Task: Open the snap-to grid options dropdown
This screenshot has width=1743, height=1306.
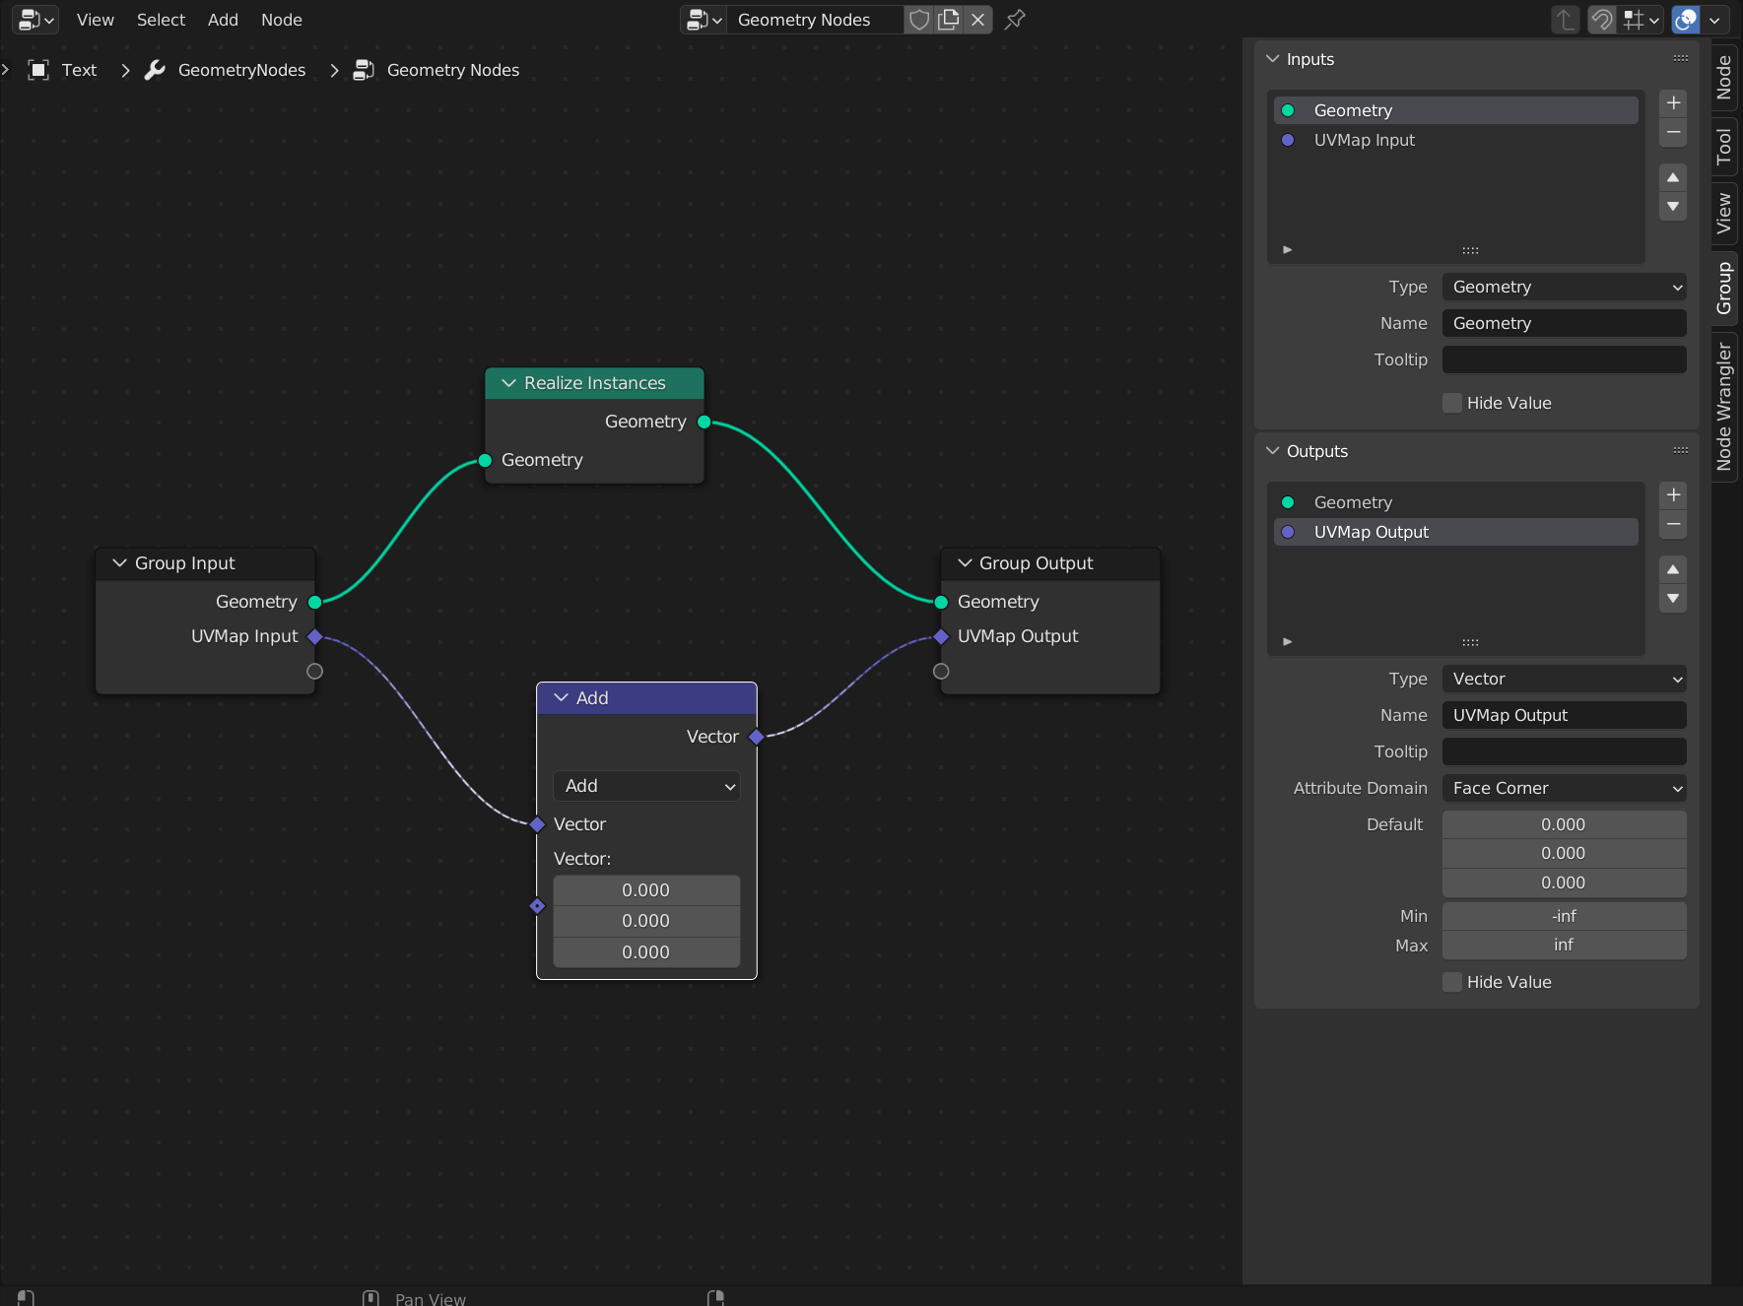Action: 1642,20
